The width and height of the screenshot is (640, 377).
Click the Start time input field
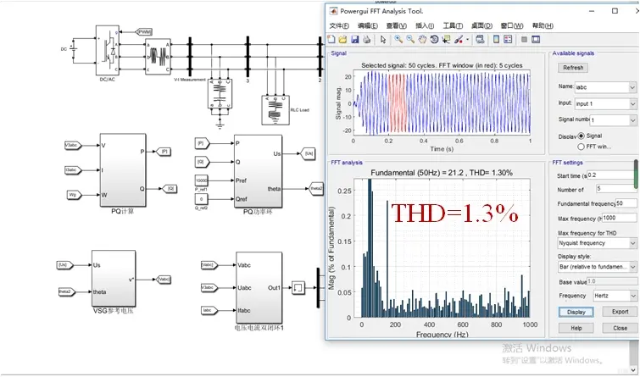(610, 175)
